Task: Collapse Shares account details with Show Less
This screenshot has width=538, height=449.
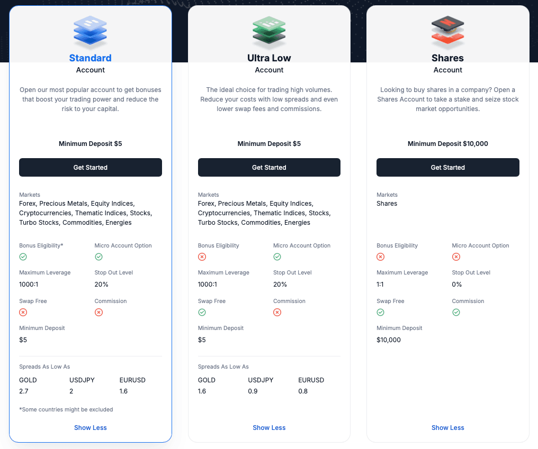Action: pyautogui.click(x=447, y=427)
